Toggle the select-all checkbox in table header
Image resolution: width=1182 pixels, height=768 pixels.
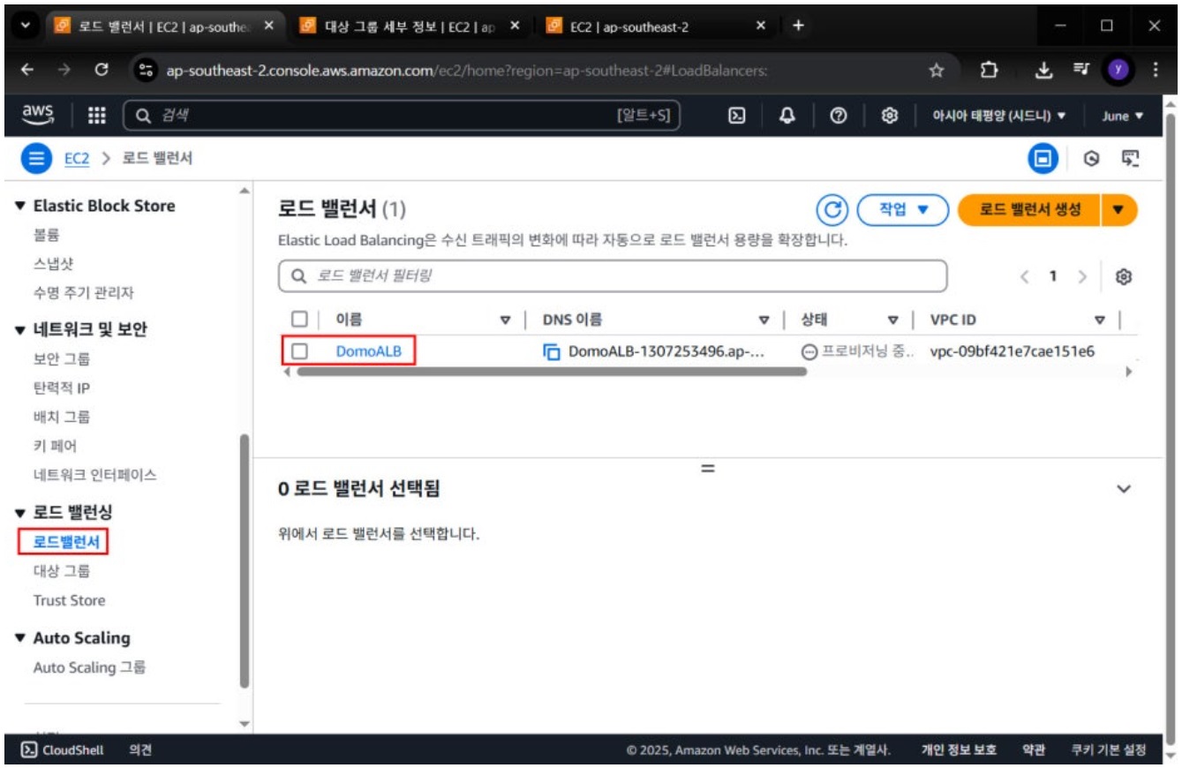299,320
